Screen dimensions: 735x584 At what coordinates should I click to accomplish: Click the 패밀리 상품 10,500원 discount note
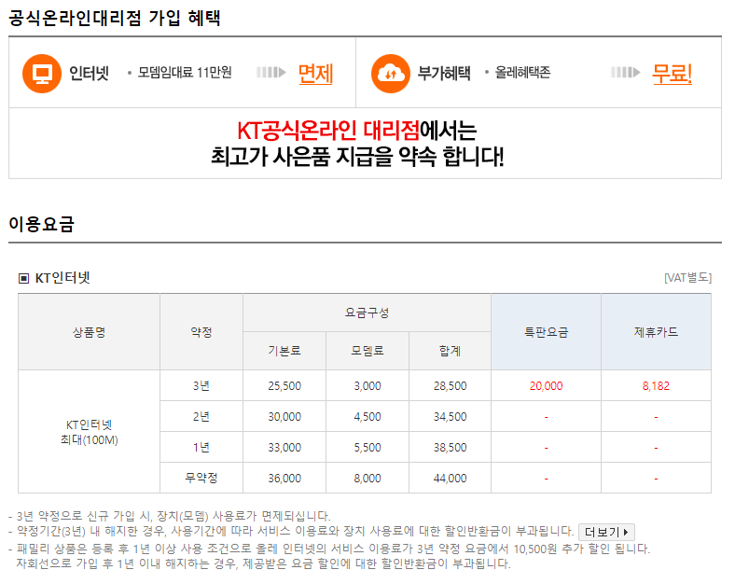pos(329,549)
